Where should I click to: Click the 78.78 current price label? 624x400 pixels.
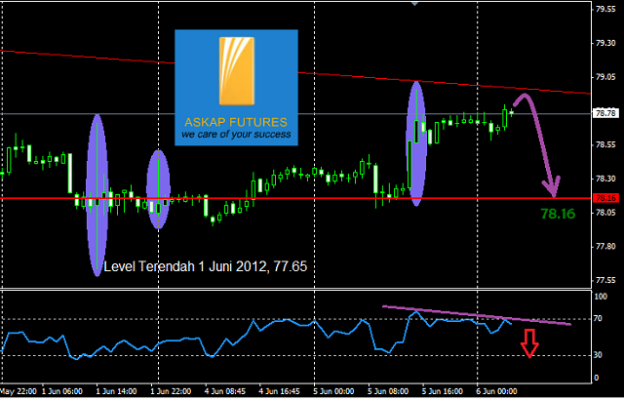coord(605,113)
